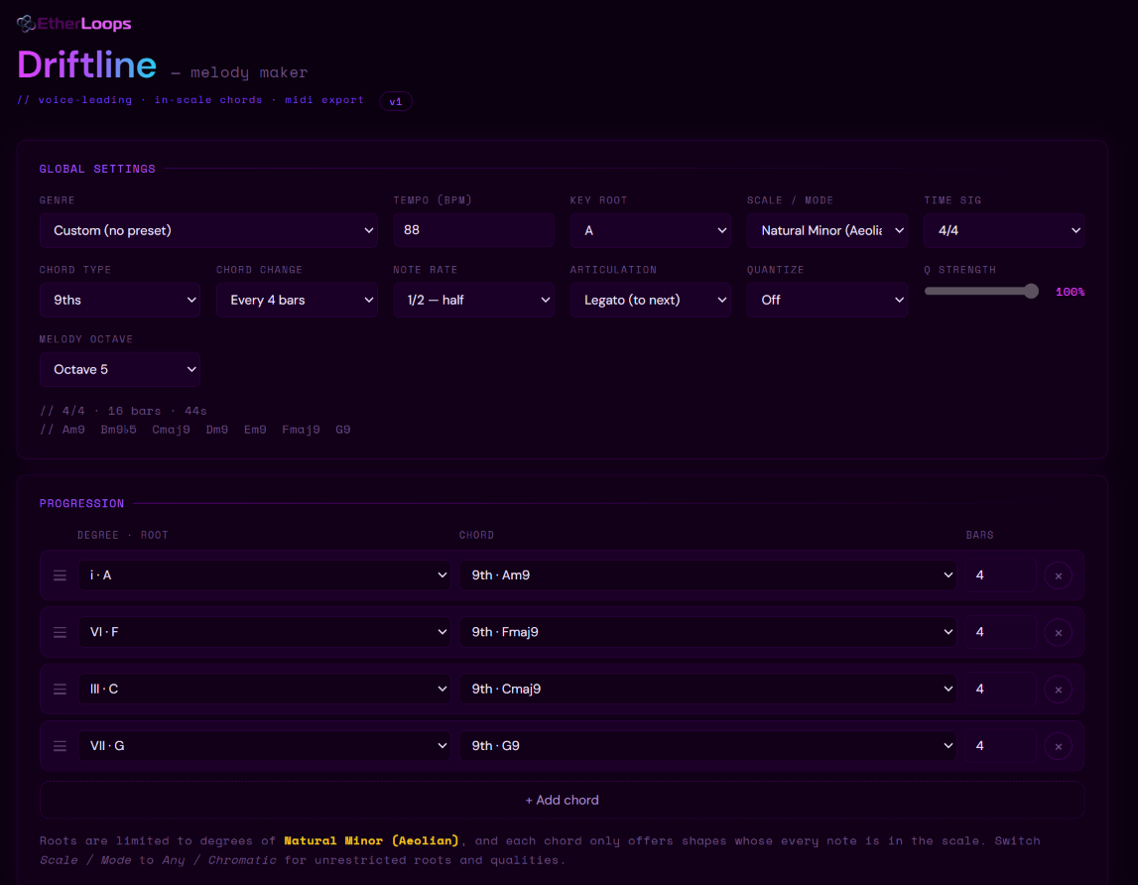Open chord dropdown showing 9th · Am9

click(707, 575)
